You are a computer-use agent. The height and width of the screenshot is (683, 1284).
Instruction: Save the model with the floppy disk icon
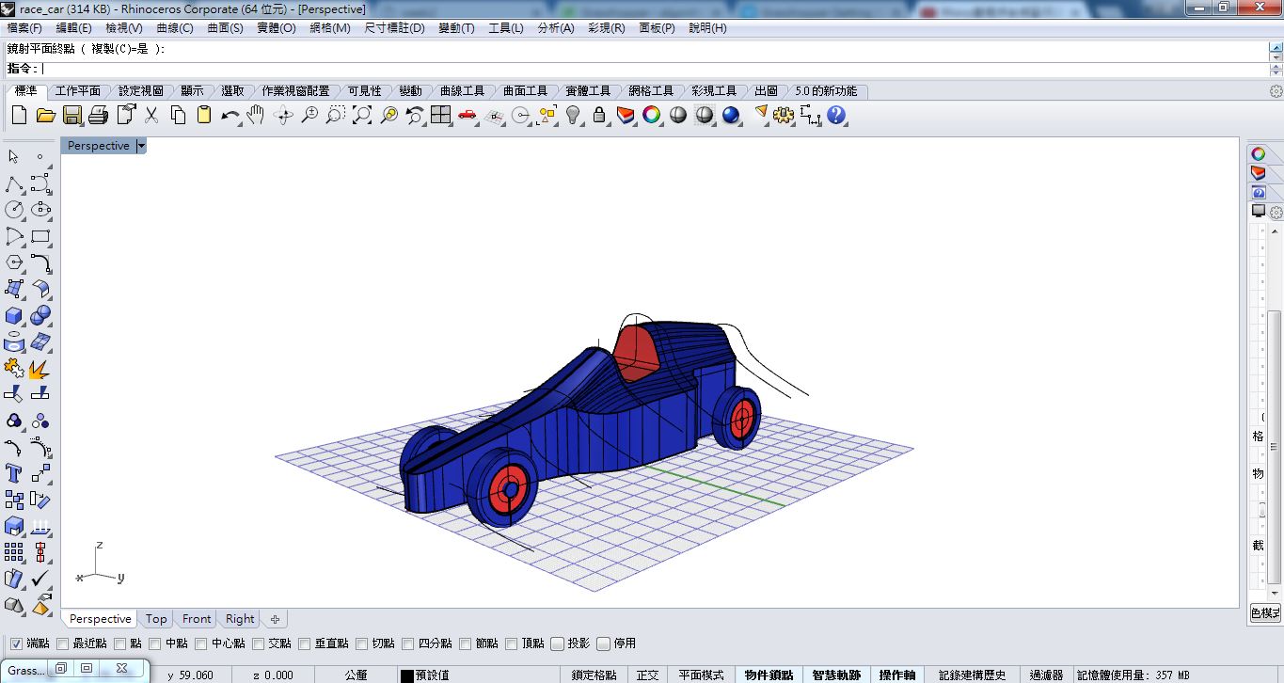pyautogui.click(x=71, y=115)
